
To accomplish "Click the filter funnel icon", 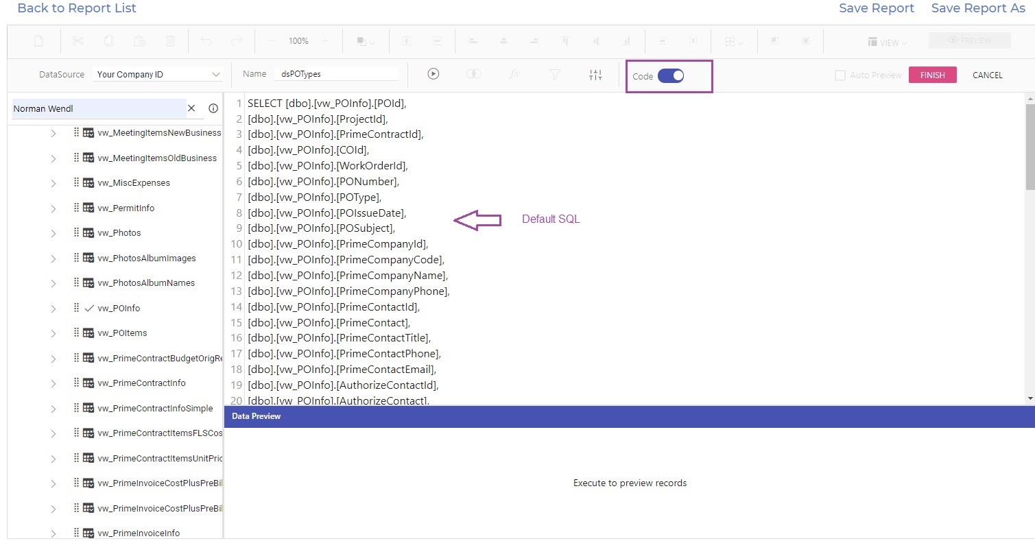I will [x=555, y=75].
